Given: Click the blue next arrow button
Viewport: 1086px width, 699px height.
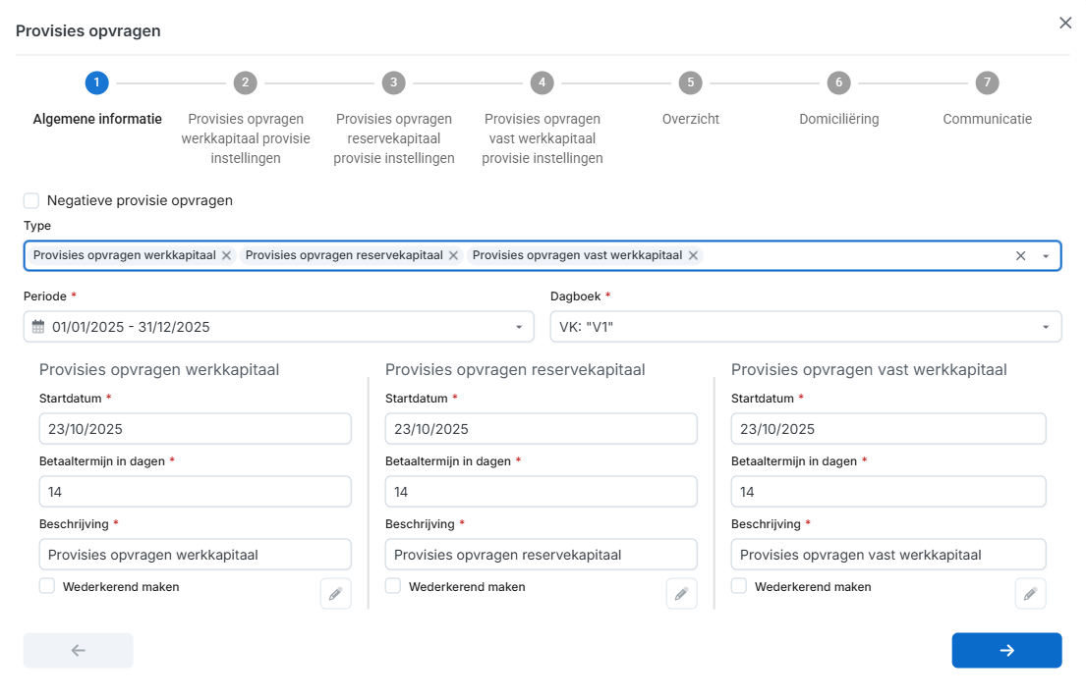Looking at the screenshot, I should [x=1006, y=650].
